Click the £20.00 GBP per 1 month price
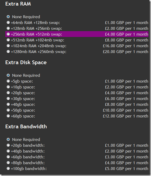The image size is (151, 176). click(x=126, y=52)
